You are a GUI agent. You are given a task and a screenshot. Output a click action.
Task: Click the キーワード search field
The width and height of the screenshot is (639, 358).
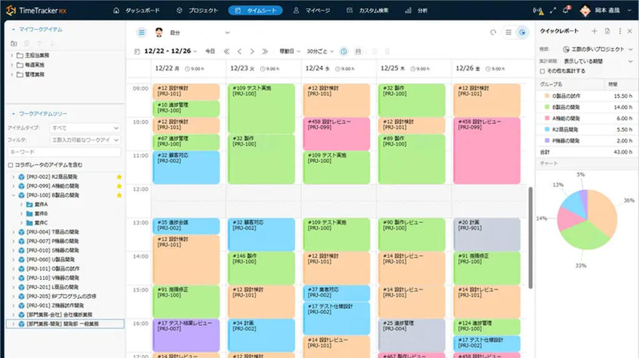pos(64,152)
